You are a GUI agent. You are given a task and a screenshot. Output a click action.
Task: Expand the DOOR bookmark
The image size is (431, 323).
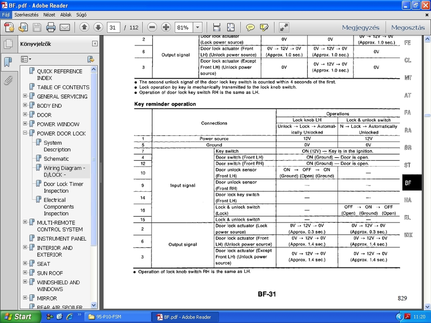[25, 114]
